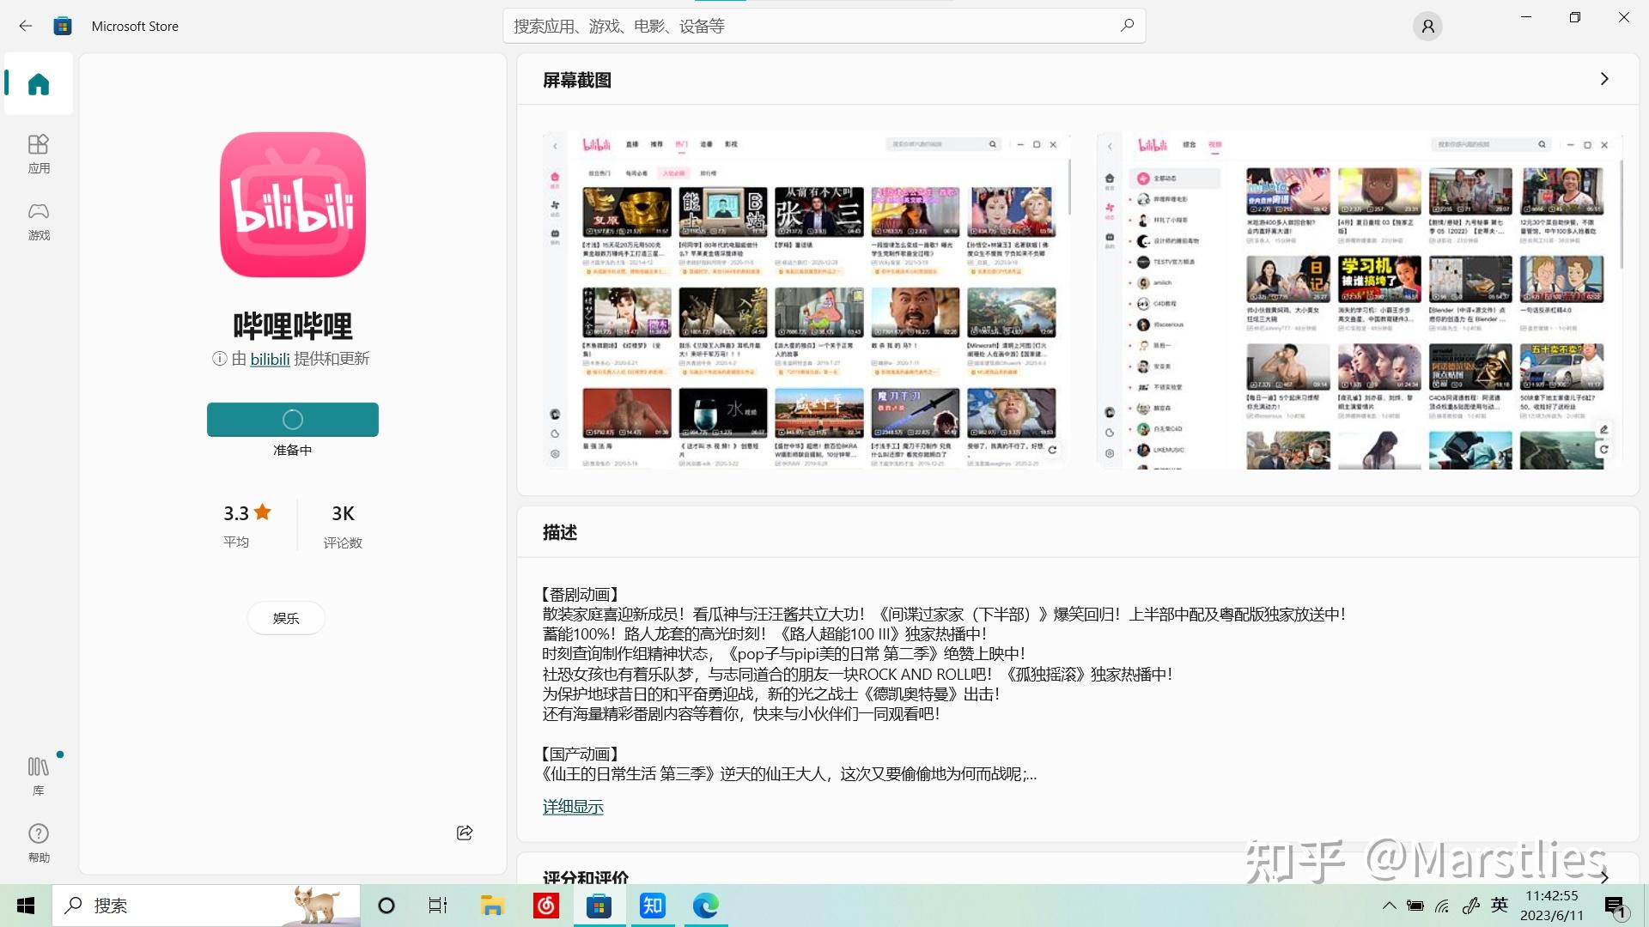Click the 娱乐 category tag

pyautogui.click(x=286, y=618)
